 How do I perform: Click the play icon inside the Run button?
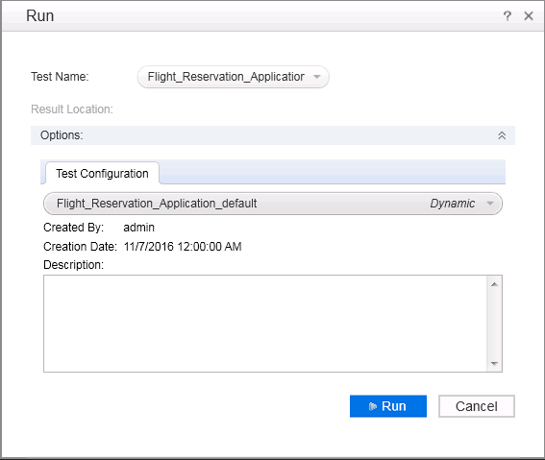tap(373, 406)
